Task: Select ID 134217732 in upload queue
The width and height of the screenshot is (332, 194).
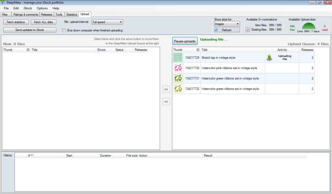Action: coord(192,89)
